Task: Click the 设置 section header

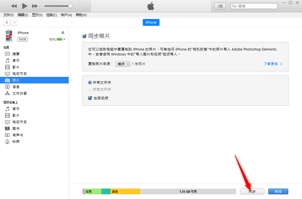Action: click(x=6, y=47)
